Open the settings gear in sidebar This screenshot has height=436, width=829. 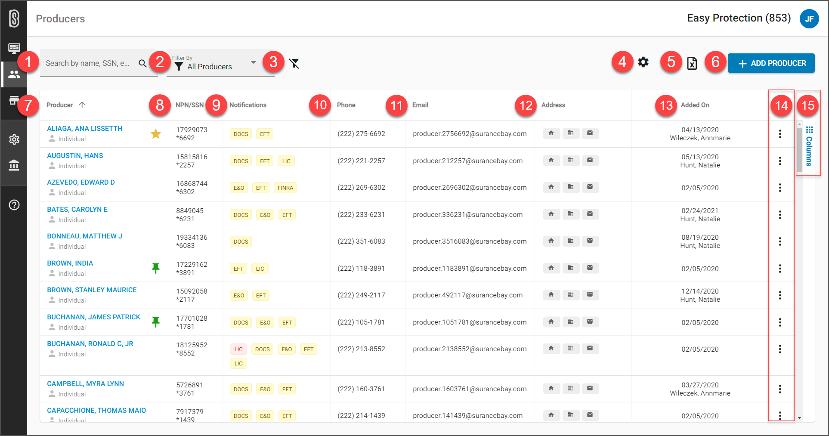(x=14, y=139)
